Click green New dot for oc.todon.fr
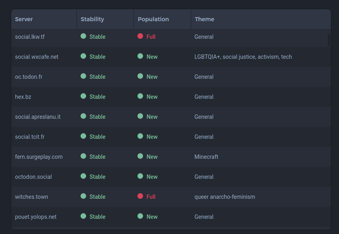 click(140, 76)
